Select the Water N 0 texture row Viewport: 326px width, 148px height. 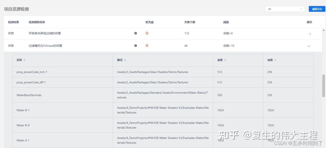23,125
